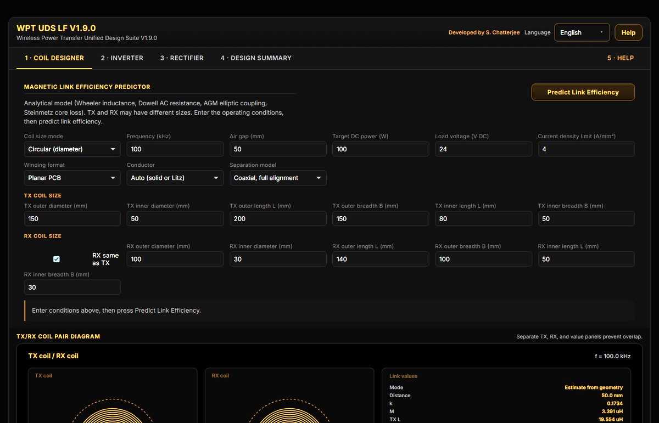Click the RX outer breadth B input

(x=483, y=259)
